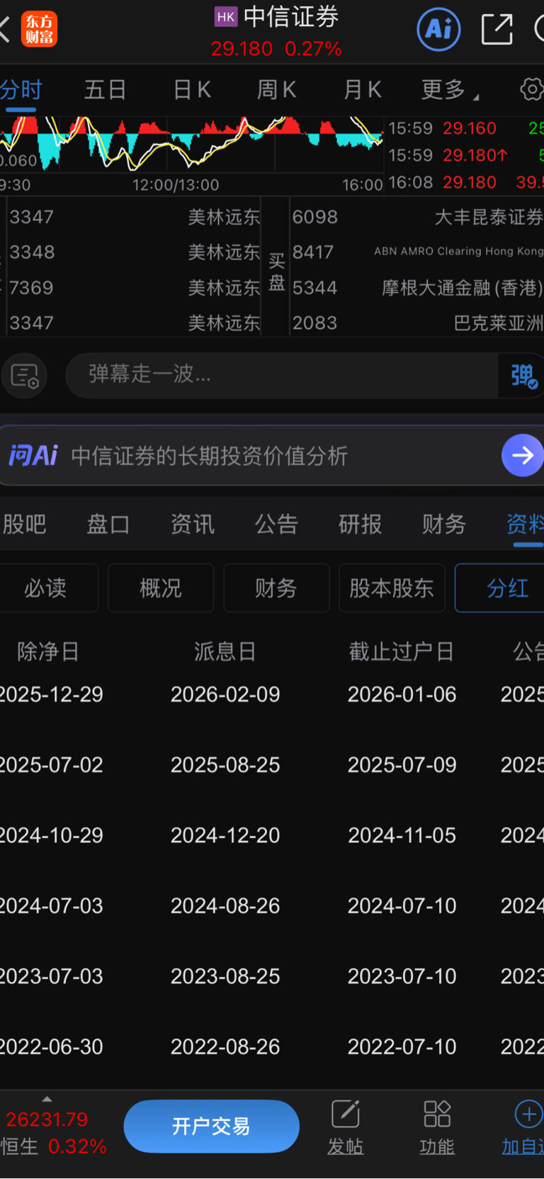The height and width of the screenshot is (1179, 544).
Task: Open the 资讯 tab
Action: [x=192, y=525]
